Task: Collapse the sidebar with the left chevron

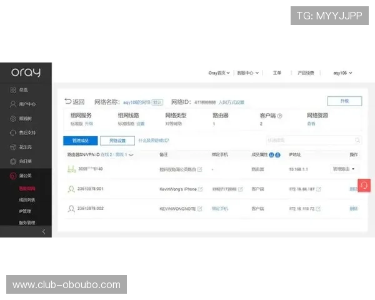Action: [x=44, y=232]
